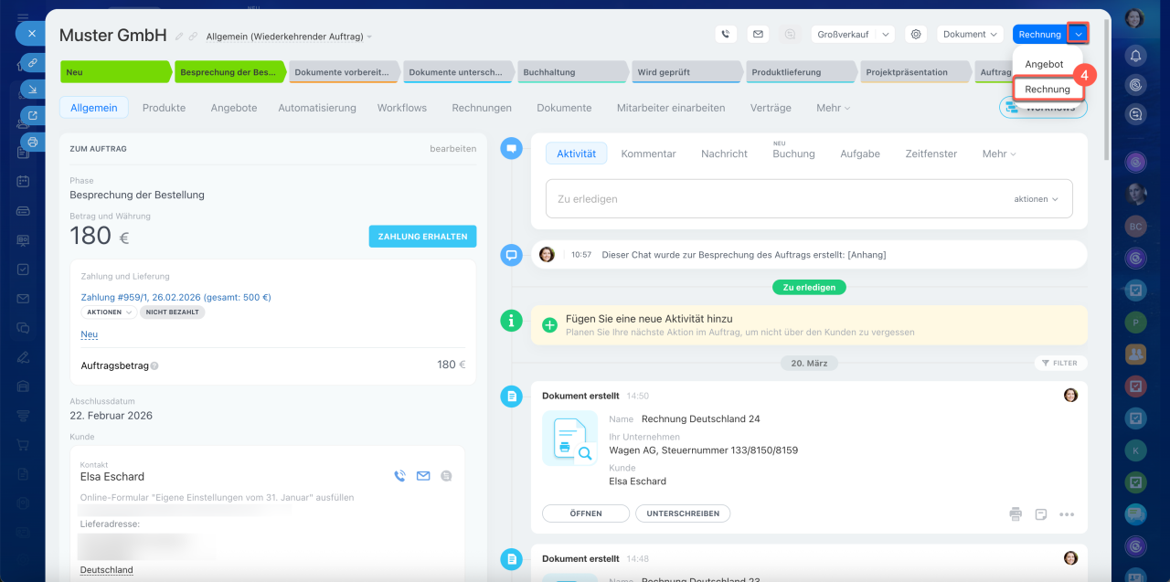The height and width of the screenshot is (582, 1170).
Task: Click the ZAHLUNG ERHALTEN button
Action: click(422, 236)
